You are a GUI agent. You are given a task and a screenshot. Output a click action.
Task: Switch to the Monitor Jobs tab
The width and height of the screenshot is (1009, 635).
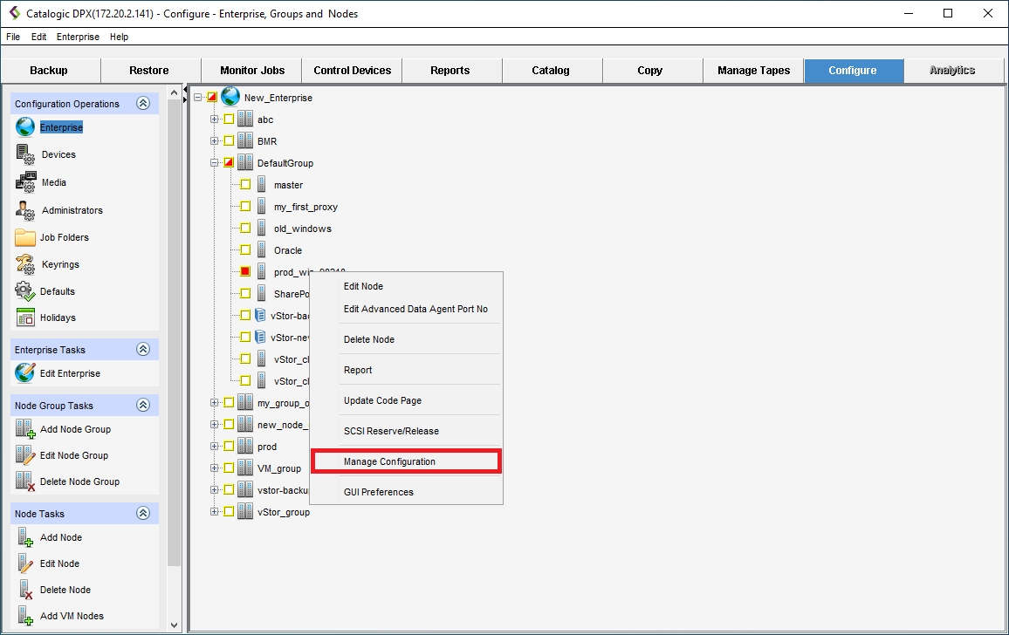[x=251, y=71]
